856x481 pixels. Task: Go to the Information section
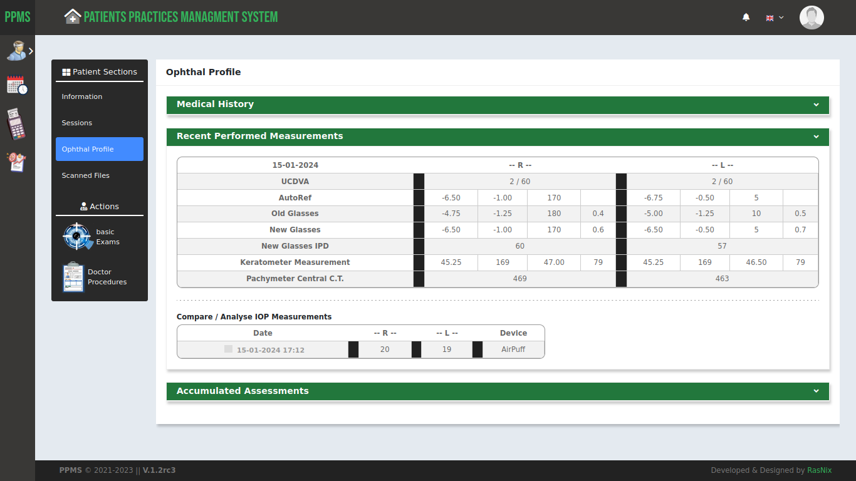81,96
